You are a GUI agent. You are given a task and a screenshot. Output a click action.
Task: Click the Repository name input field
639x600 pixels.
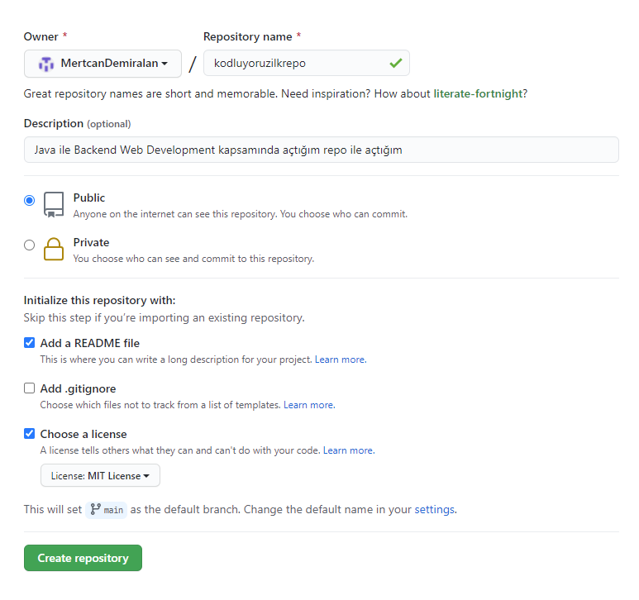click(x=307, y=63)
